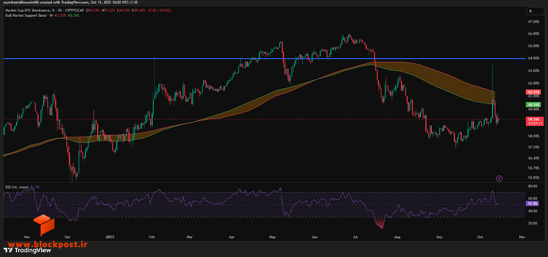Click the 2025 label on time axis

pos(109,237)
